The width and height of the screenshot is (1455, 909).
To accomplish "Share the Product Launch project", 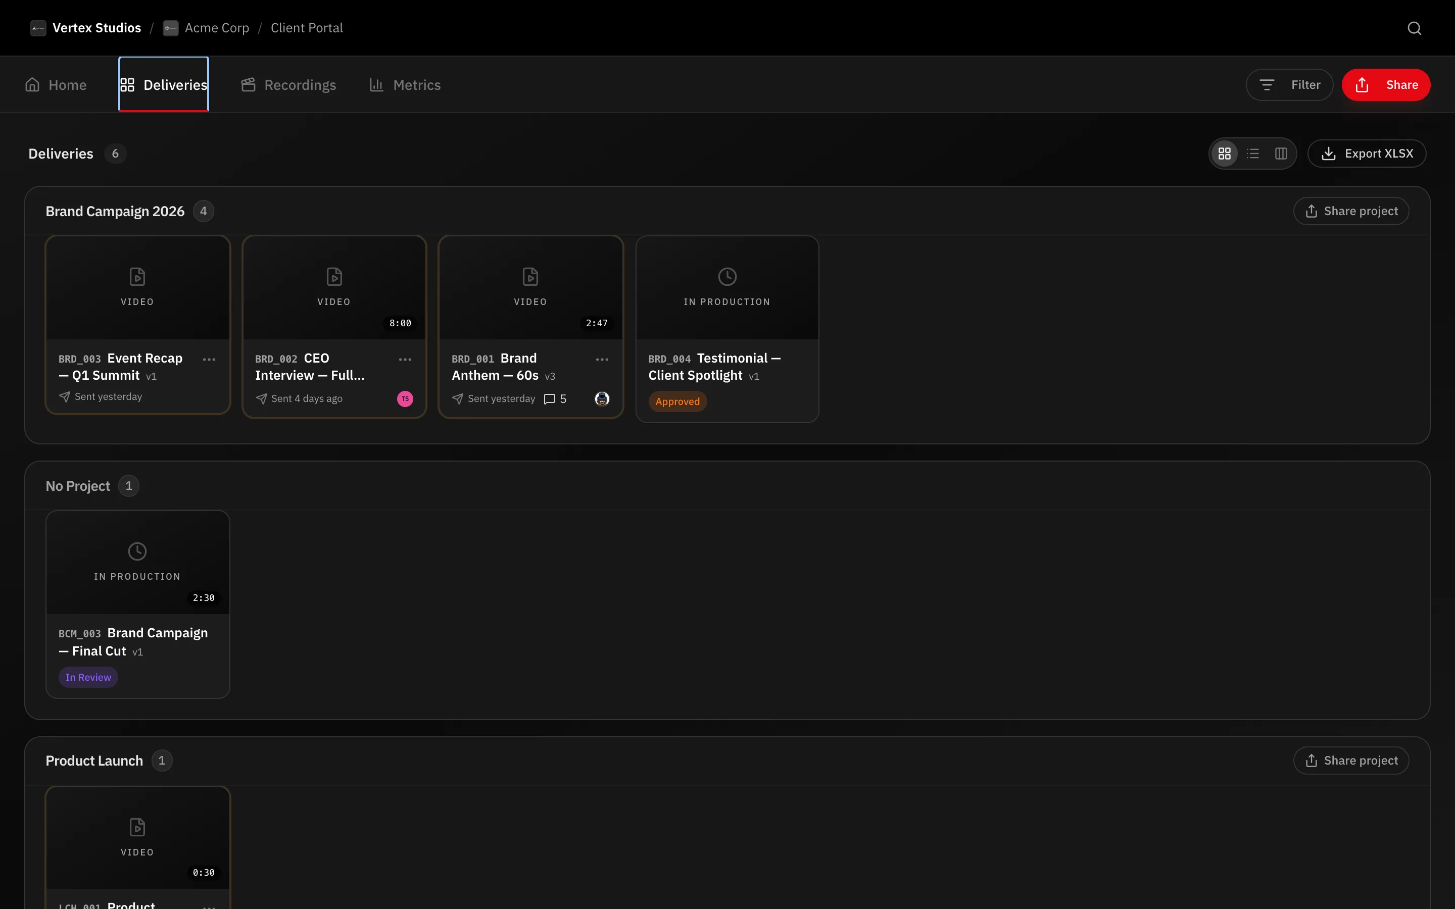I will click(1351, 761).
